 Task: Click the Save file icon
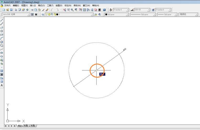(x=11, y=10)
